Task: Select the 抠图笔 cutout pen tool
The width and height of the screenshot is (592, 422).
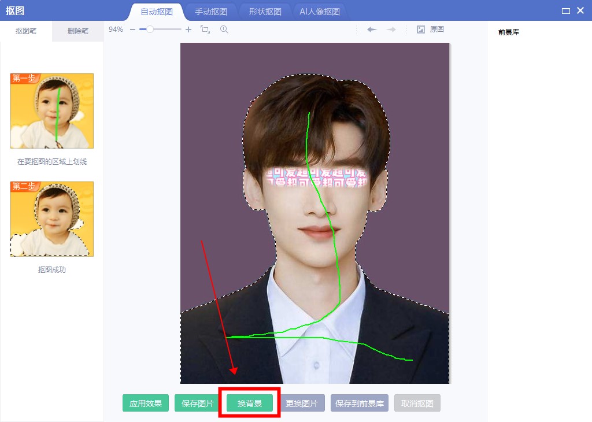Action: point(26,31)
